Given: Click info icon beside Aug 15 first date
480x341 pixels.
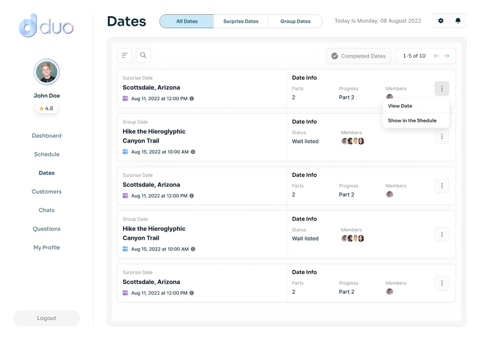Looking at the screenshot, I should 193,152.
